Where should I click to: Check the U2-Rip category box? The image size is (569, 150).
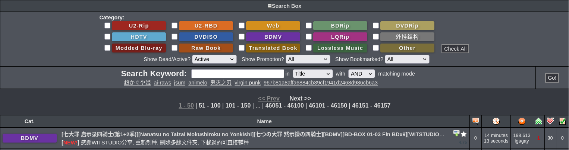(107, 25)
